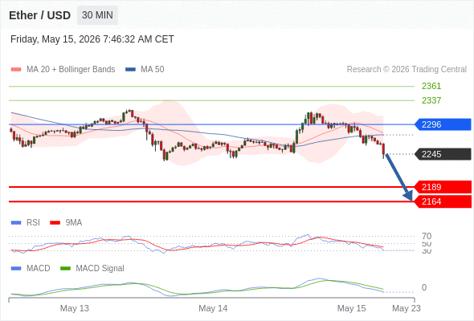Click the red 2164 support price tag
This screenshot has width=474, height=321.
443,201
